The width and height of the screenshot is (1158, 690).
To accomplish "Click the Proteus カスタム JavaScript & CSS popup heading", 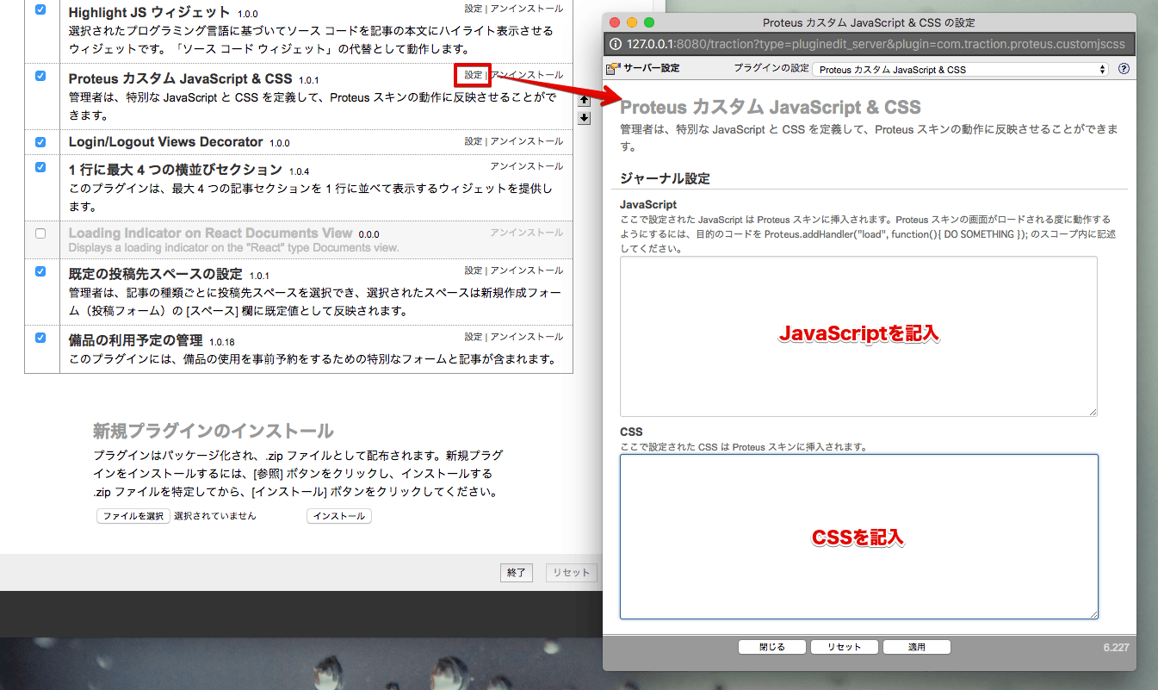I will point(771,108).
